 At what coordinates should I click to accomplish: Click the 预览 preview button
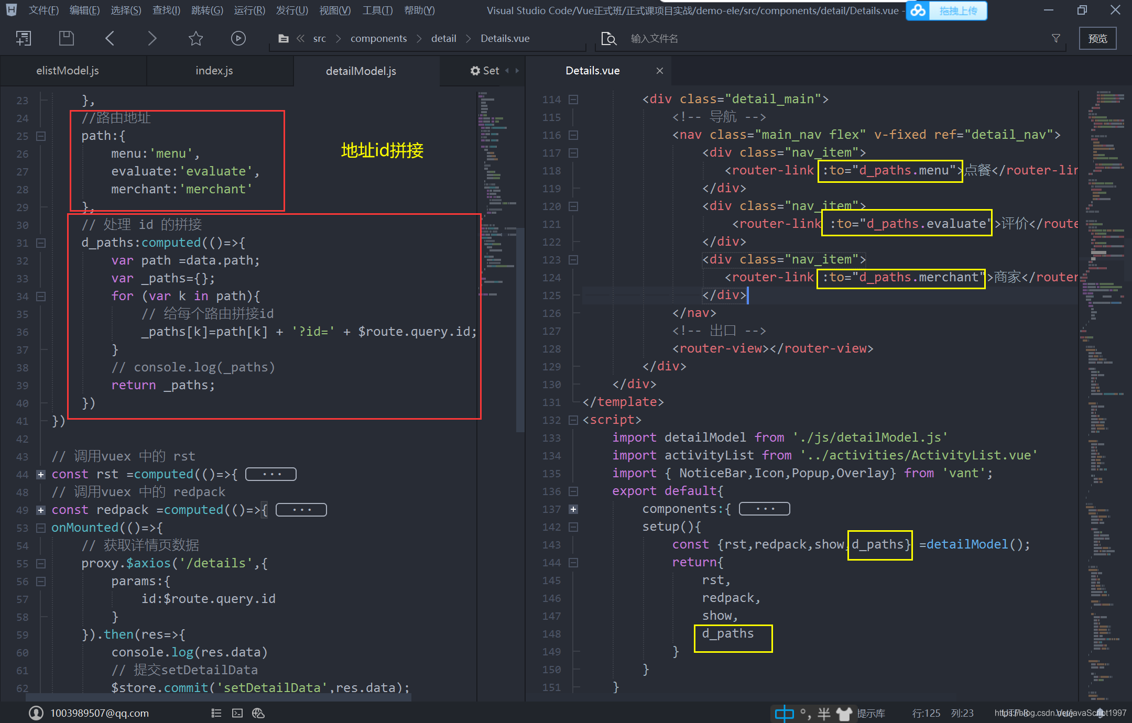(x=1097, y=38)
